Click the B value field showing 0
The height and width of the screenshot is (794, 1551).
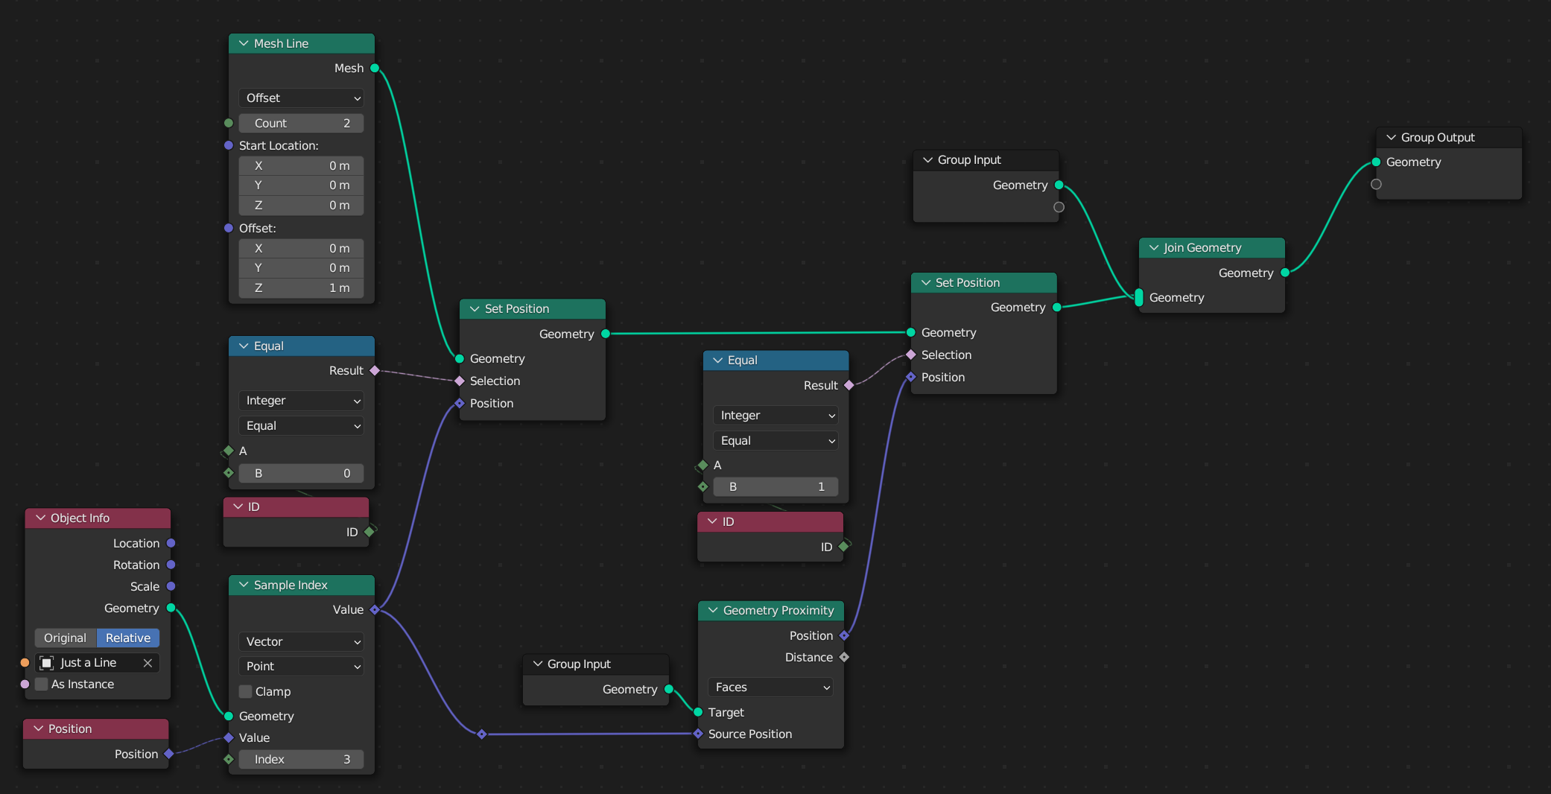301,473
